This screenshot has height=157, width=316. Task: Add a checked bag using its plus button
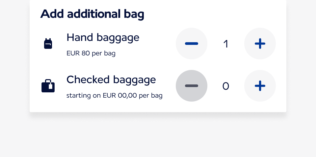pyautogui.click(x=260, y=86)
